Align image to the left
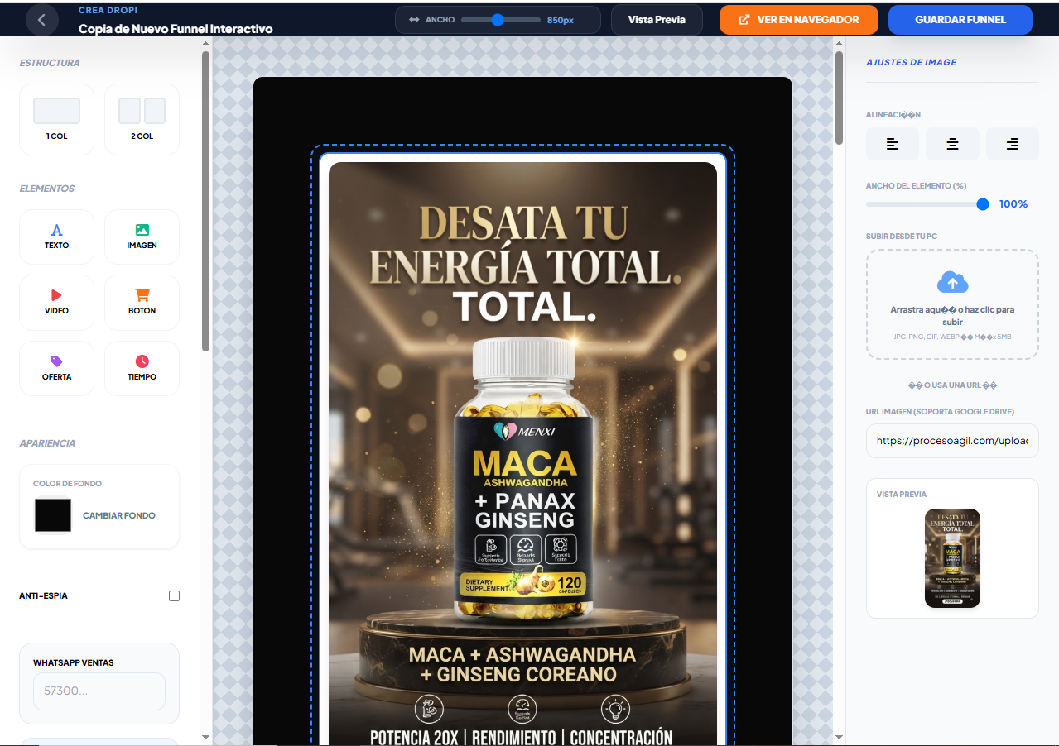Screen dimensions: 1059x746 (893, 144)
